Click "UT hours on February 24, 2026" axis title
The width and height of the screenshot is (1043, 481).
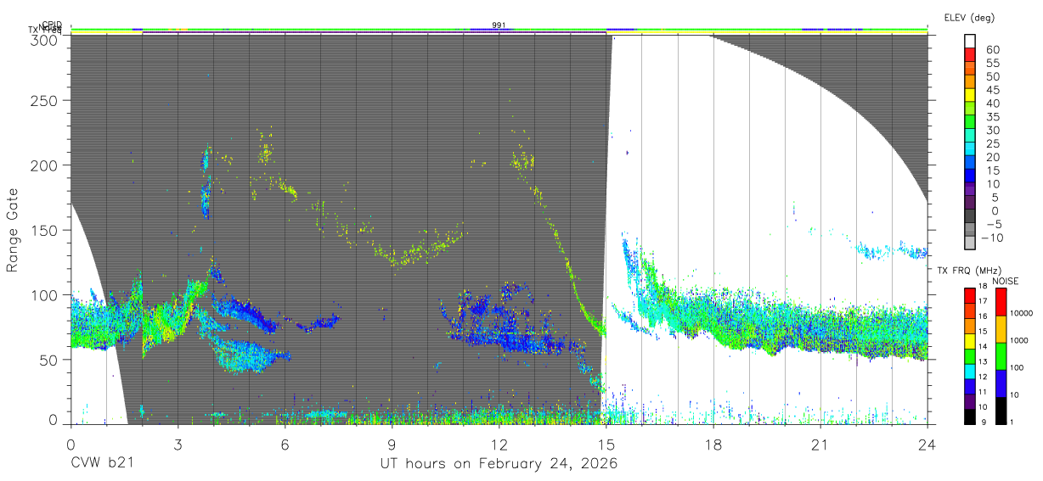tap(498, 464)
